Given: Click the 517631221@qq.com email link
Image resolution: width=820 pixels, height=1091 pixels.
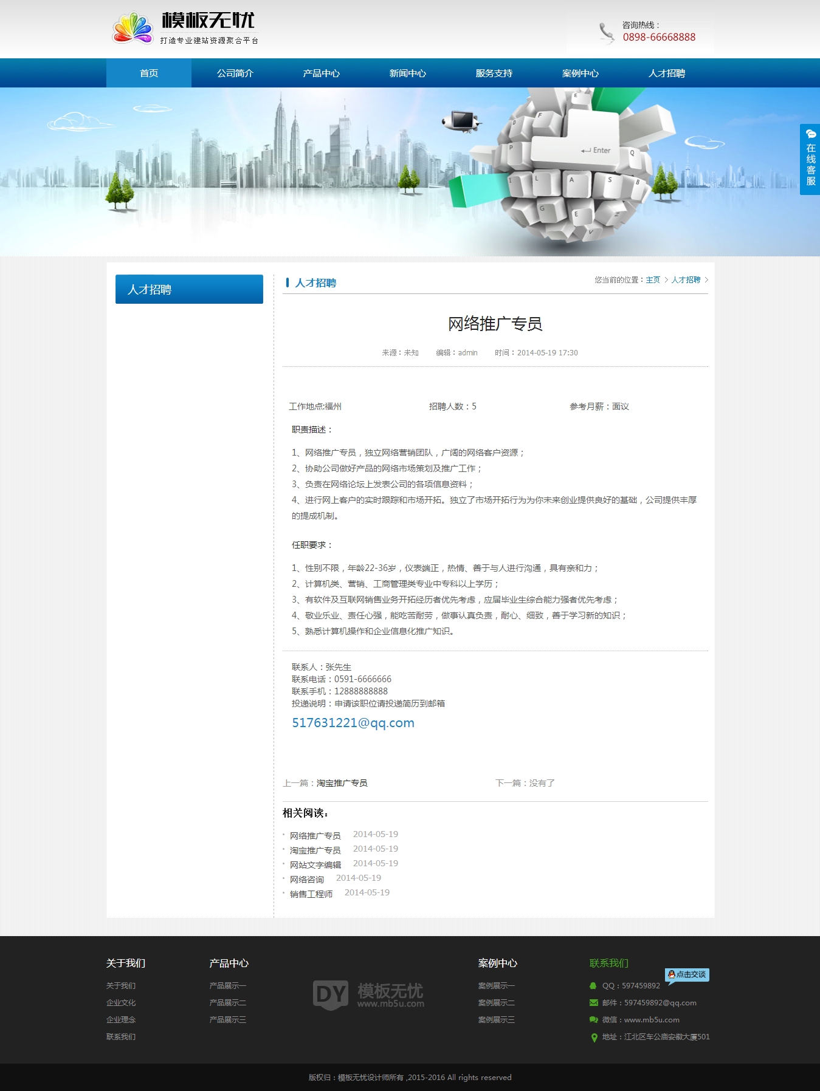Looking at the screenshot, I should point(353,723).
